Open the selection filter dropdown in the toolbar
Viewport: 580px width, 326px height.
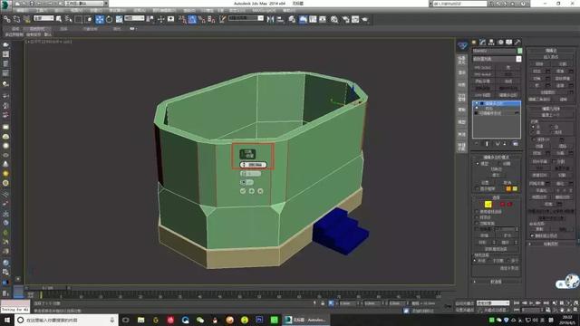(43, 18)
